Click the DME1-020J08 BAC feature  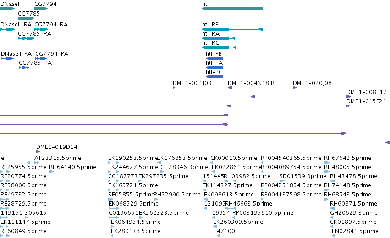pyautogui.click(x=341, y=88)
